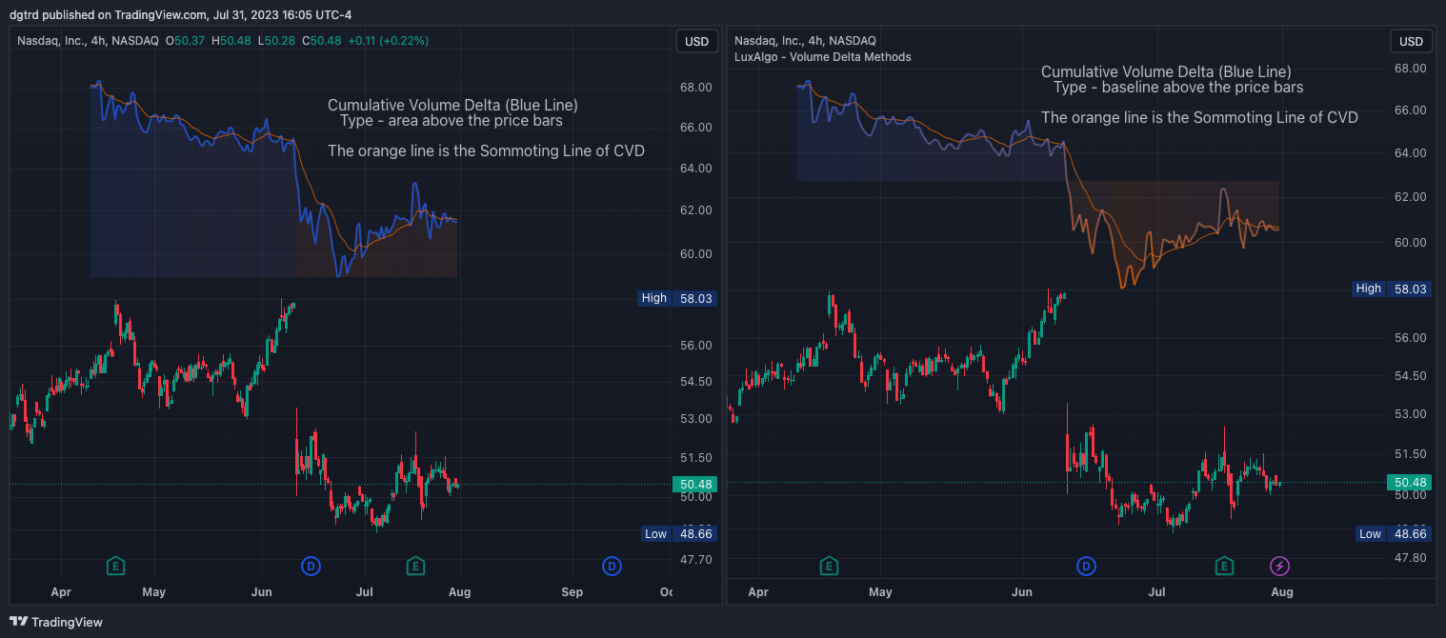
Task: Click September dividend marker on left chart
Action: click(612, 566)
